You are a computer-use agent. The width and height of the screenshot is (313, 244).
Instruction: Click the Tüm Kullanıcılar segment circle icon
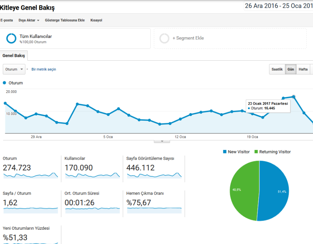pos(11,38)
